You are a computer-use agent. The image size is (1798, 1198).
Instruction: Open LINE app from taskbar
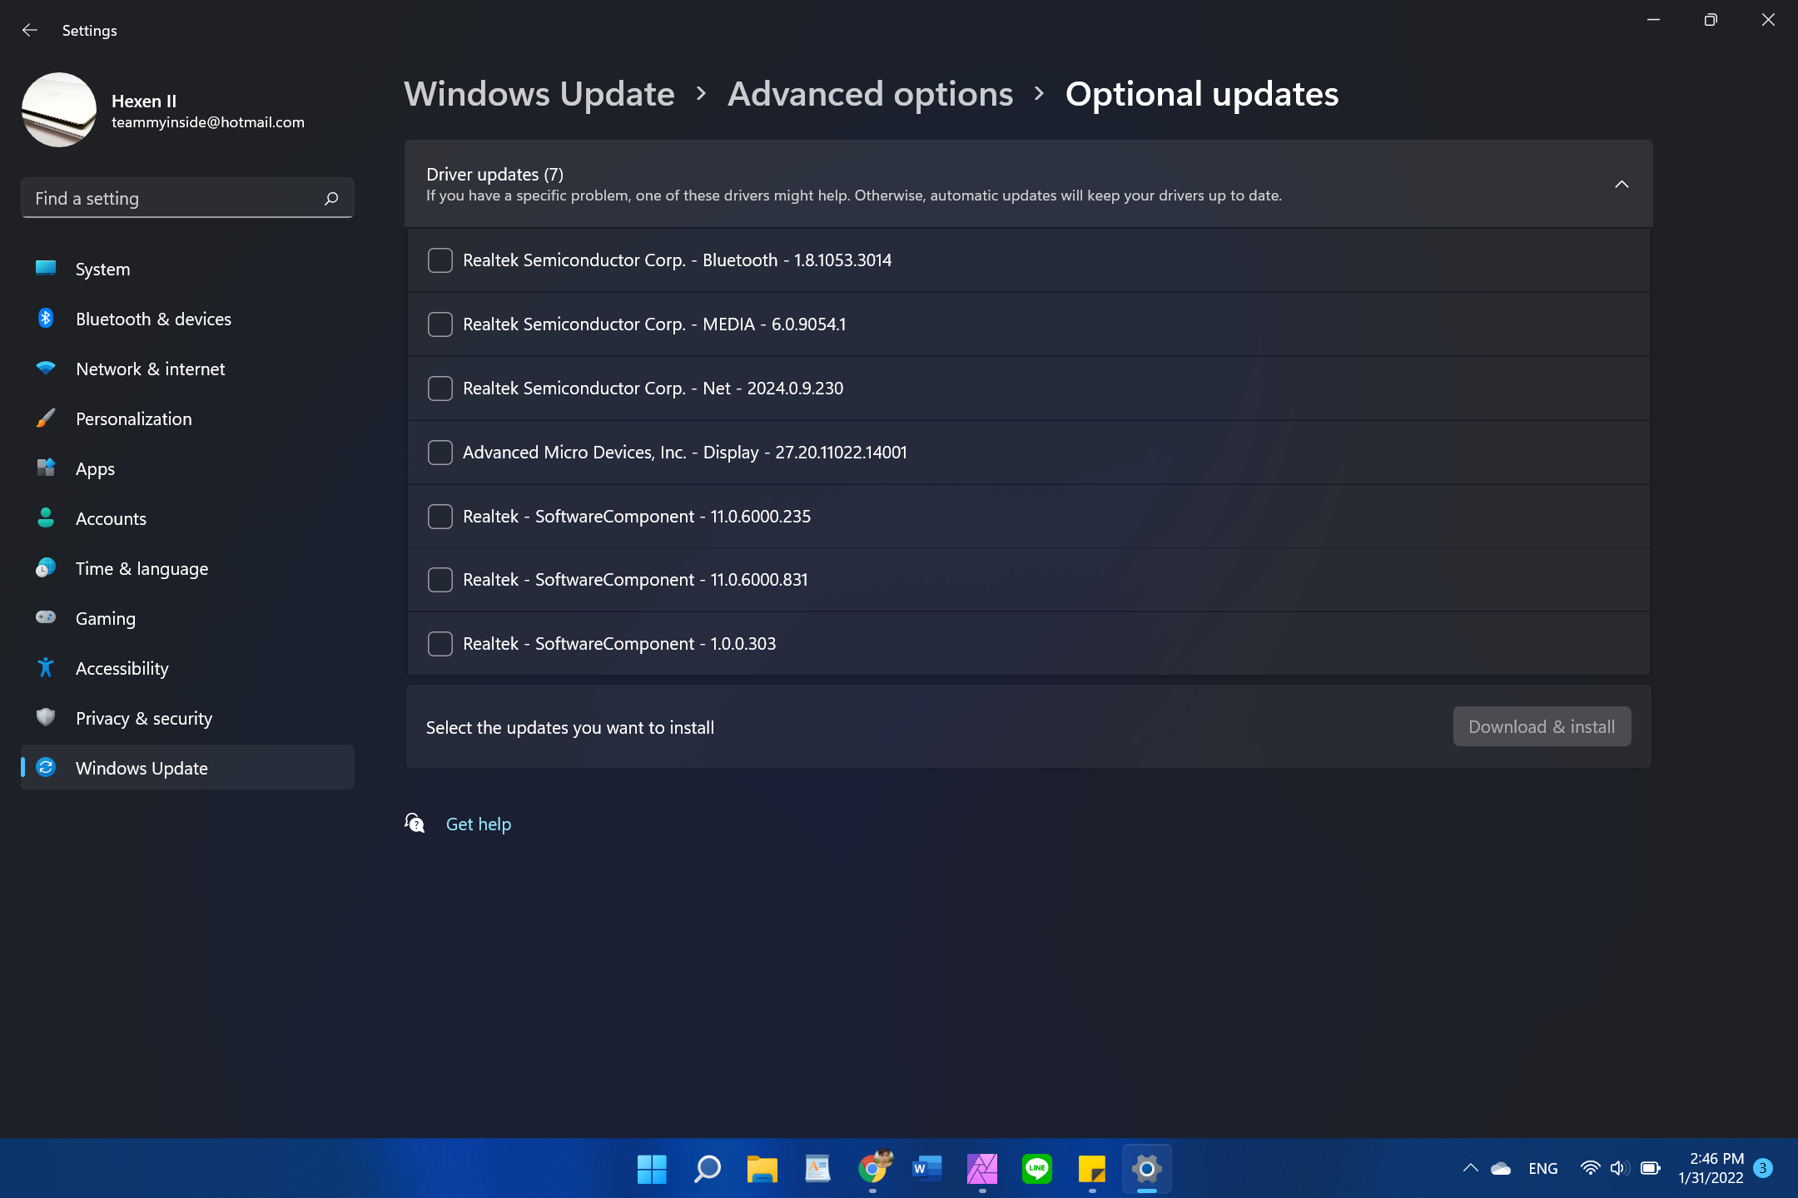point(1036,1168)
